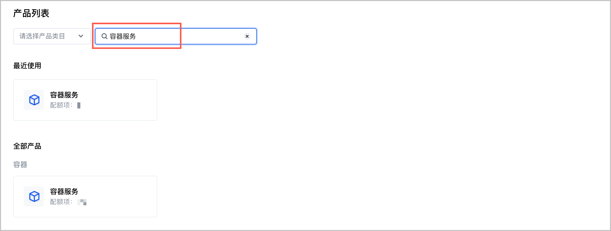Click the 配额项 label in the all products card
Viewport: 611px width, 231px height.
coord(61,202)
